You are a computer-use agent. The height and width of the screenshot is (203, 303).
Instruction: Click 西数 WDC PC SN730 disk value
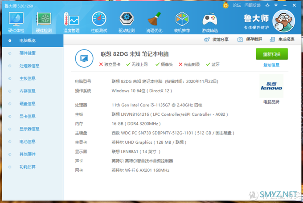[173, 133]
